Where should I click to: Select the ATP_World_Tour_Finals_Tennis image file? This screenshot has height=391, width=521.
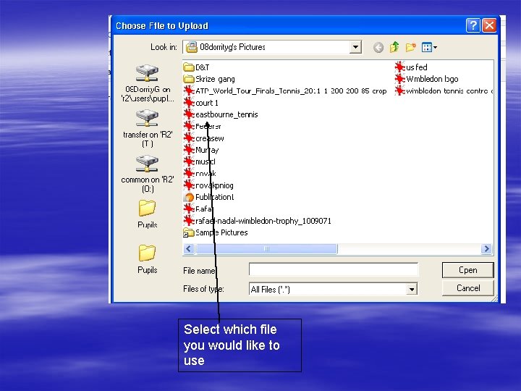(285, 91)
